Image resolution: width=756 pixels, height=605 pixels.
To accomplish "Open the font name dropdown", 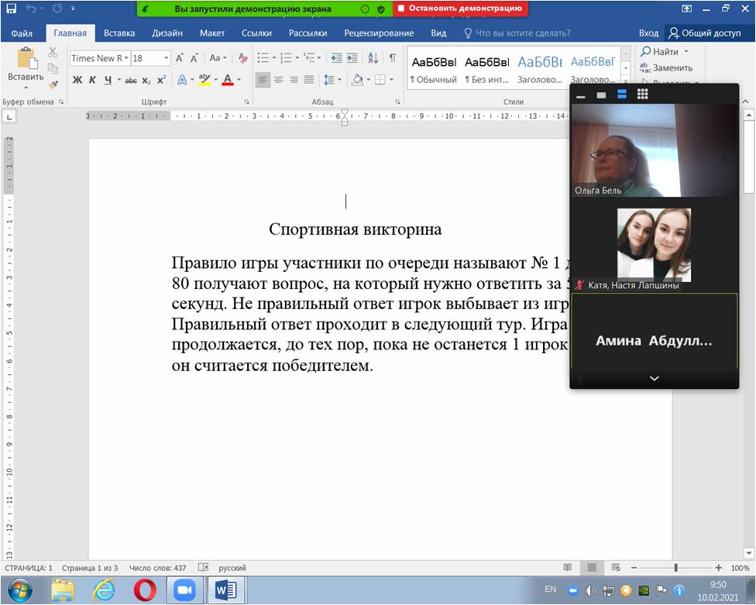I will [126, 57].
